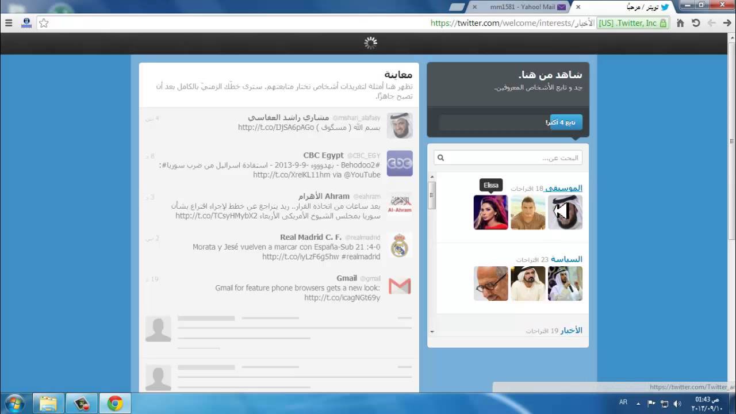
Task: Click Mishari Alafasy's avatar in preview
Action: 400,125
